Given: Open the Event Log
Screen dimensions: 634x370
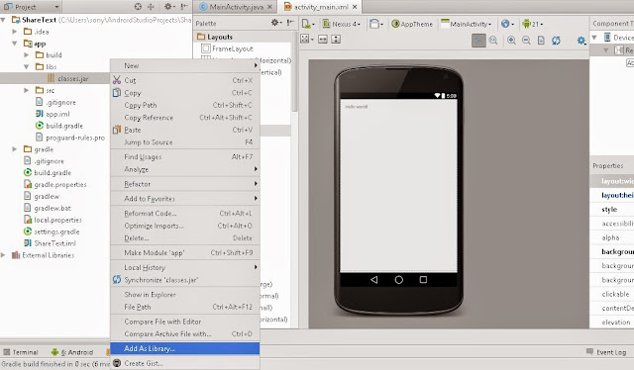Looking at the screenshot, I should point(606,352).
